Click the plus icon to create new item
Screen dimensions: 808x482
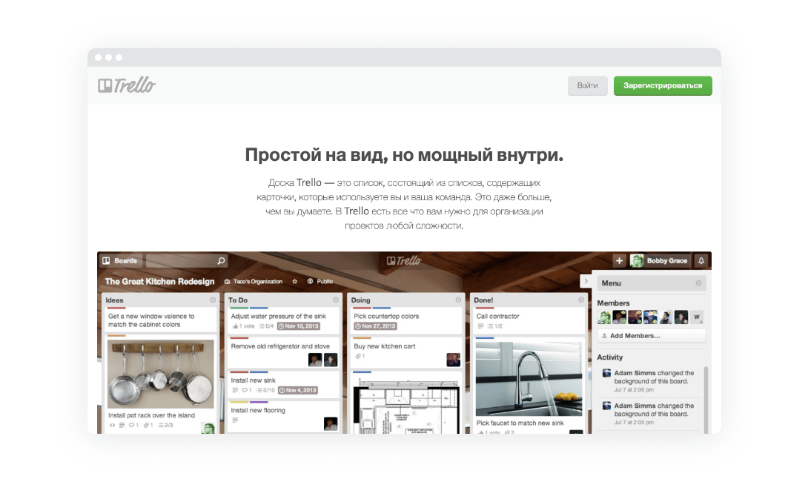pos(620,261)
